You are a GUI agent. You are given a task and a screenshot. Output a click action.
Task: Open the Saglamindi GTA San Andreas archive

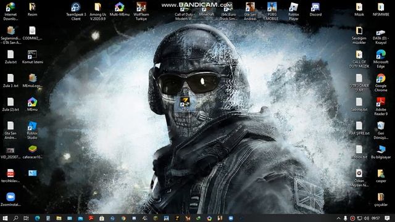point(10,35)
